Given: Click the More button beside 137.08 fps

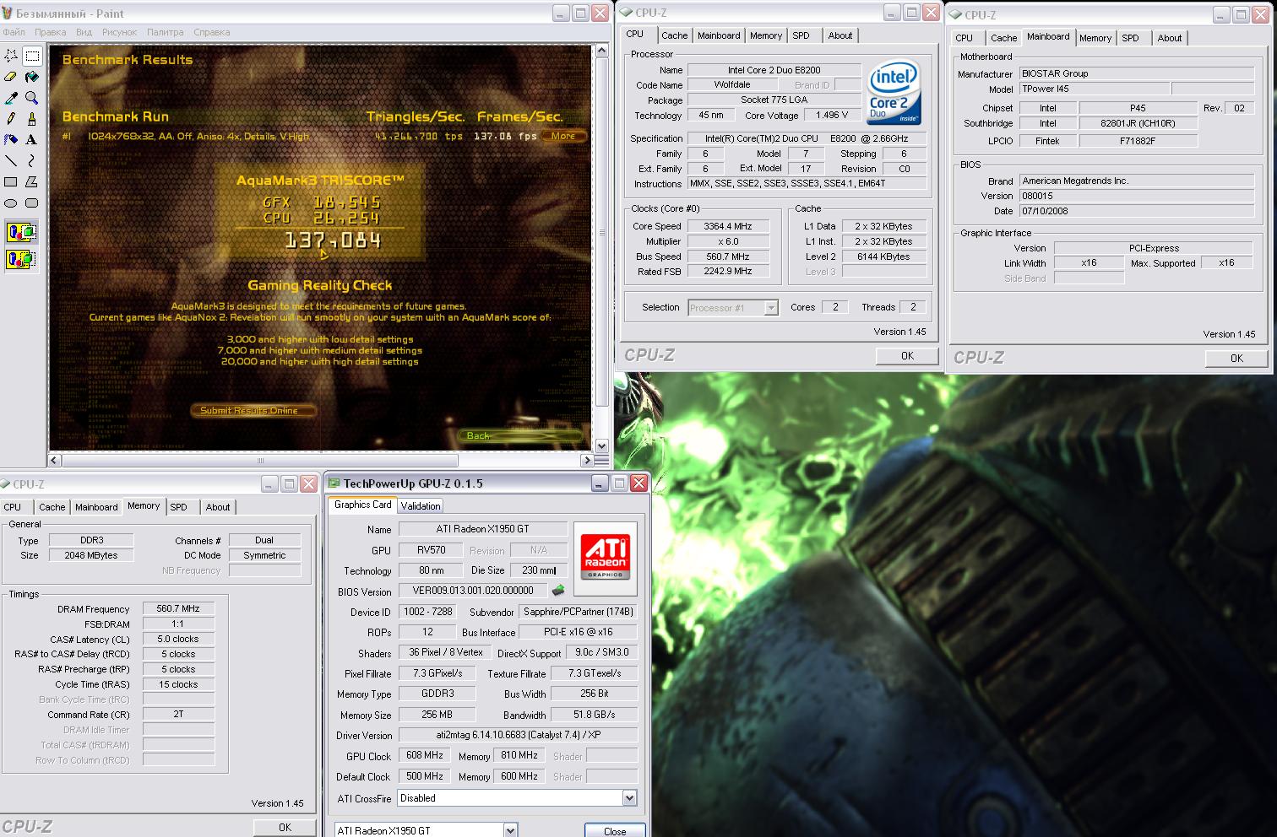Looking at the screenshot, I should pos(564,136).
